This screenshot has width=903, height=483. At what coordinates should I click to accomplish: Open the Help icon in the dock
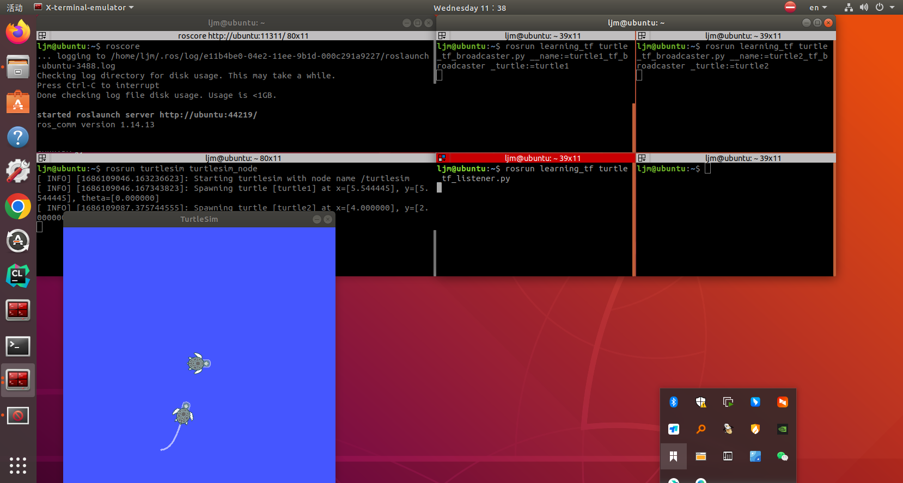(18, 137)
